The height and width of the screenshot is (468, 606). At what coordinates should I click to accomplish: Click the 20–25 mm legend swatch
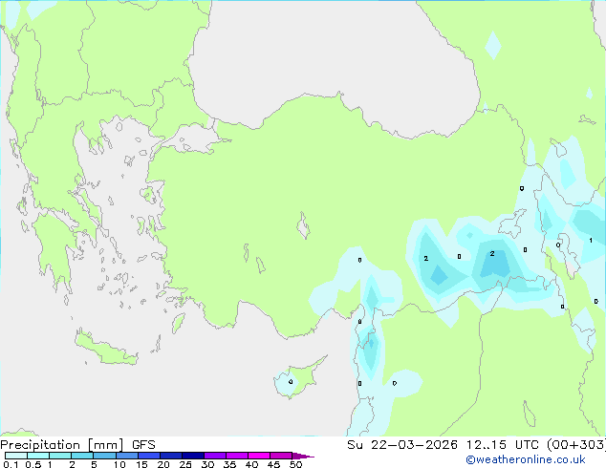point(170,456)
